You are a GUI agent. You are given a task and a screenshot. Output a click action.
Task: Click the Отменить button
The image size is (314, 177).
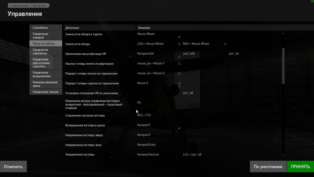tap(13, 167)
